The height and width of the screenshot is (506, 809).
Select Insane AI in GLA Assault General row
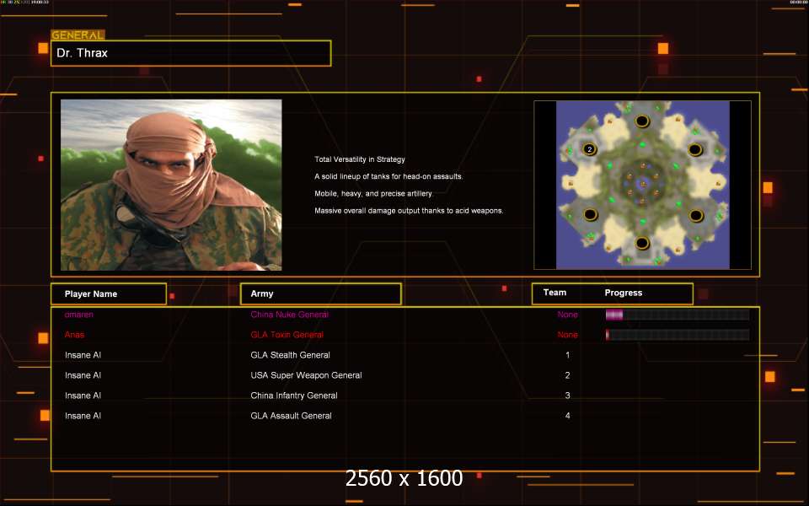[83, 416]
